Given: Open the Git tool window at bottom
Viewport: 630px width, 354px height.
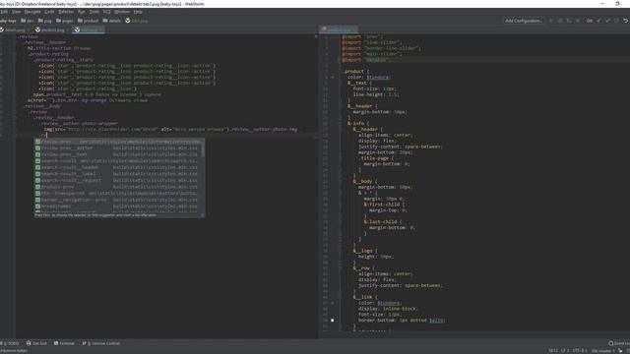Looking at the screenshot, I should click(36, 343).
